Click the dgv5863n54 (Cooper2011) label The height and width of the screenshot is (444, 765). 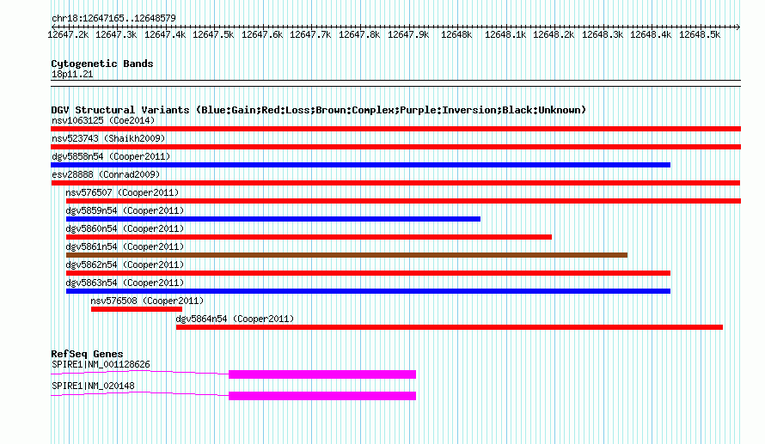125,283
